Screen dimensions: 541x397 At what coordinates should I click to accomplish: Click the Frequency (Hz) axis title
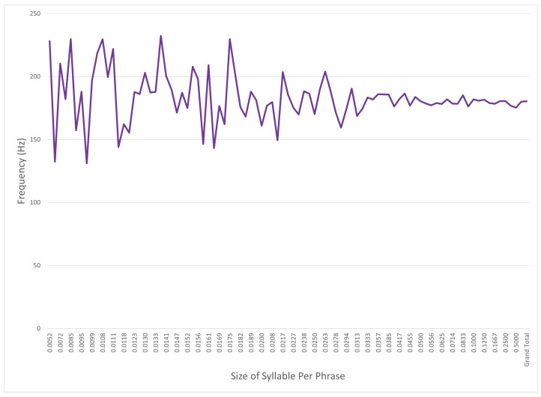[22, 171]
